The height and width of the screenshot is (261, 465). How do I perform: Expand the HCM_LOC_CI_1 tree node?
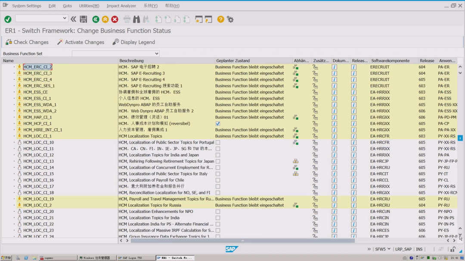click(14, 136)
